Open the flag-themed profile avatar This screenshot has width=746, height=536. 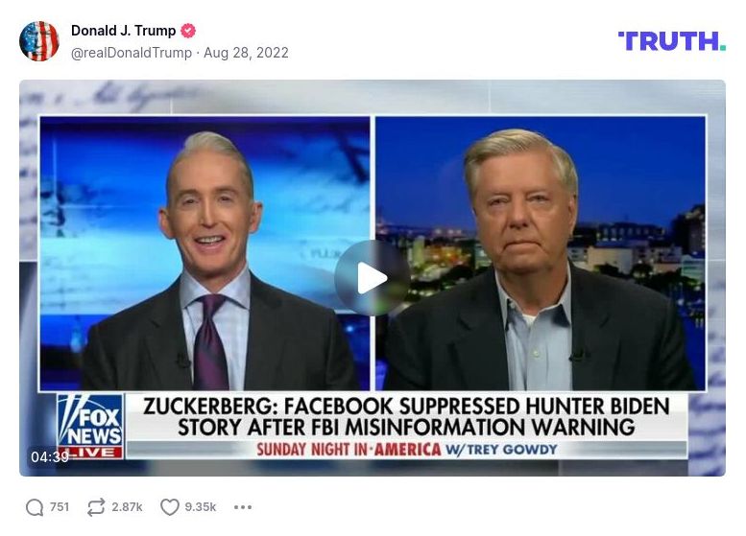(39, 41)
